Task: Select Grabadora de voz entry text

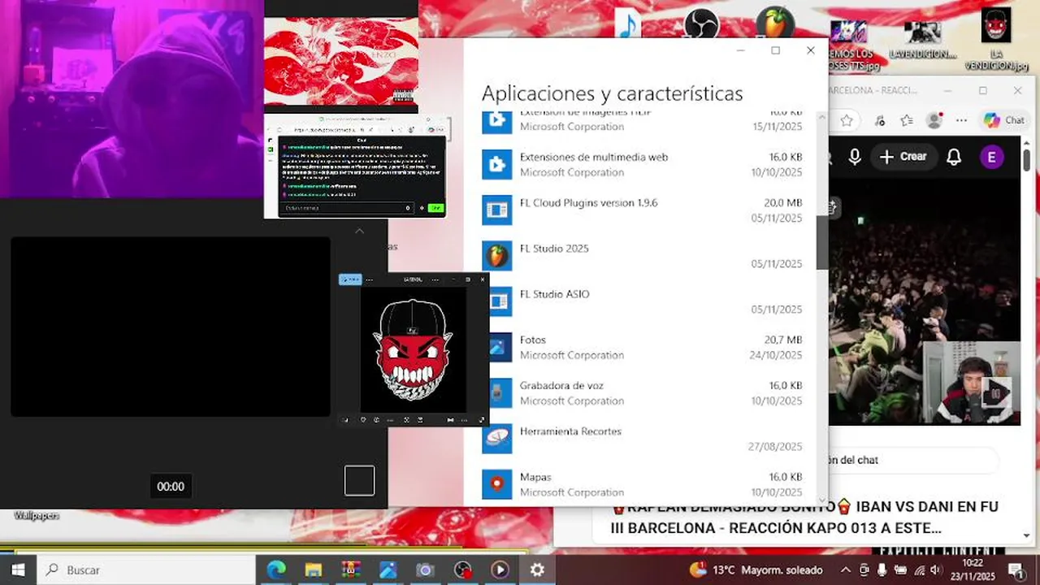Action: point(561,386)
